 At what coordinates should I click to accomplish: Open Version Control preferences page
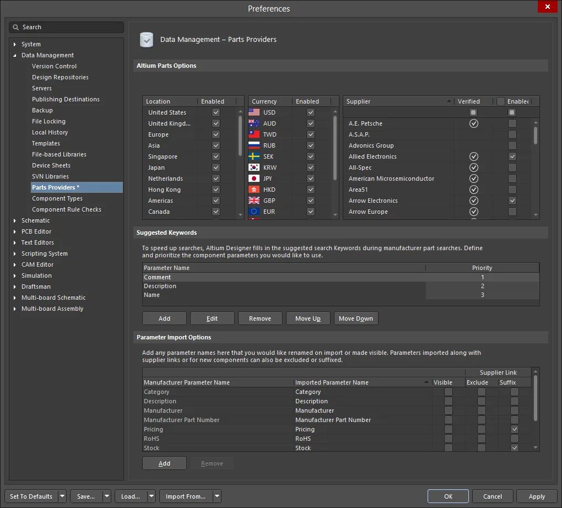click(x=54, y=66)
